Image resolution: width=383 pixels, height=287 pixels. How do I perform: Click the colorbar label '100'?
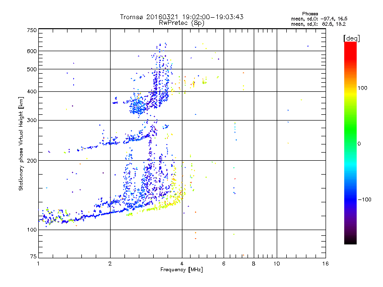[362, 88]
